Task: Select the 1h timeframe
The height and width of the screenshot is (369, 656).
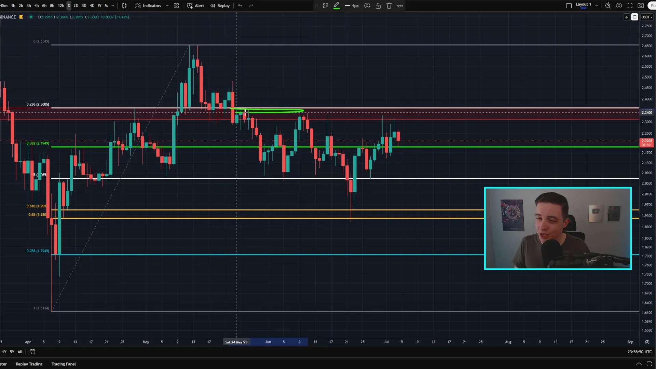Action: click(13, 5)
